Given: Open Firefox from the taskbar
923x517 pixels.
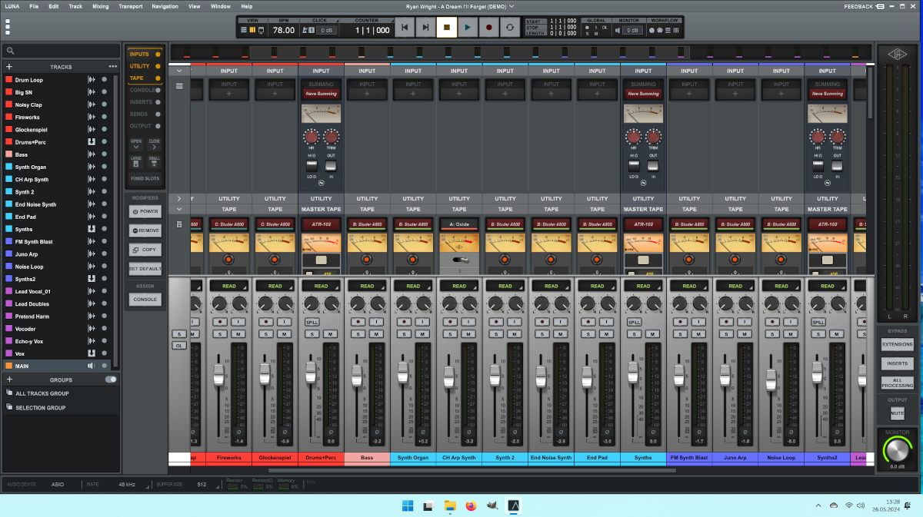Looking at the screenshot, I should pos(471,505).
